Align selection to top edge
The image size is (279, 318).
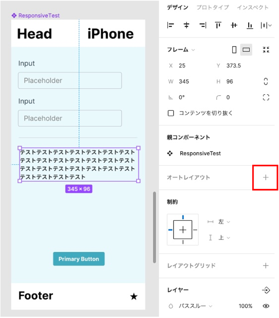[218, 25]
